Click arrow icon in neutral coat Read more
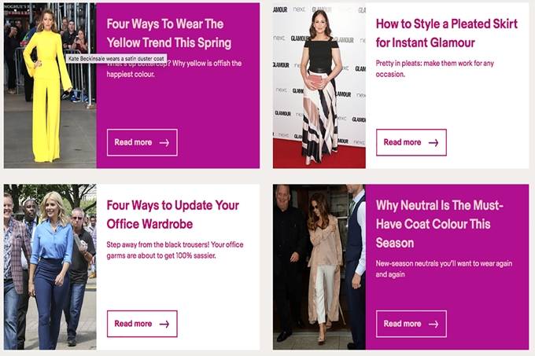 coord(434,324)
